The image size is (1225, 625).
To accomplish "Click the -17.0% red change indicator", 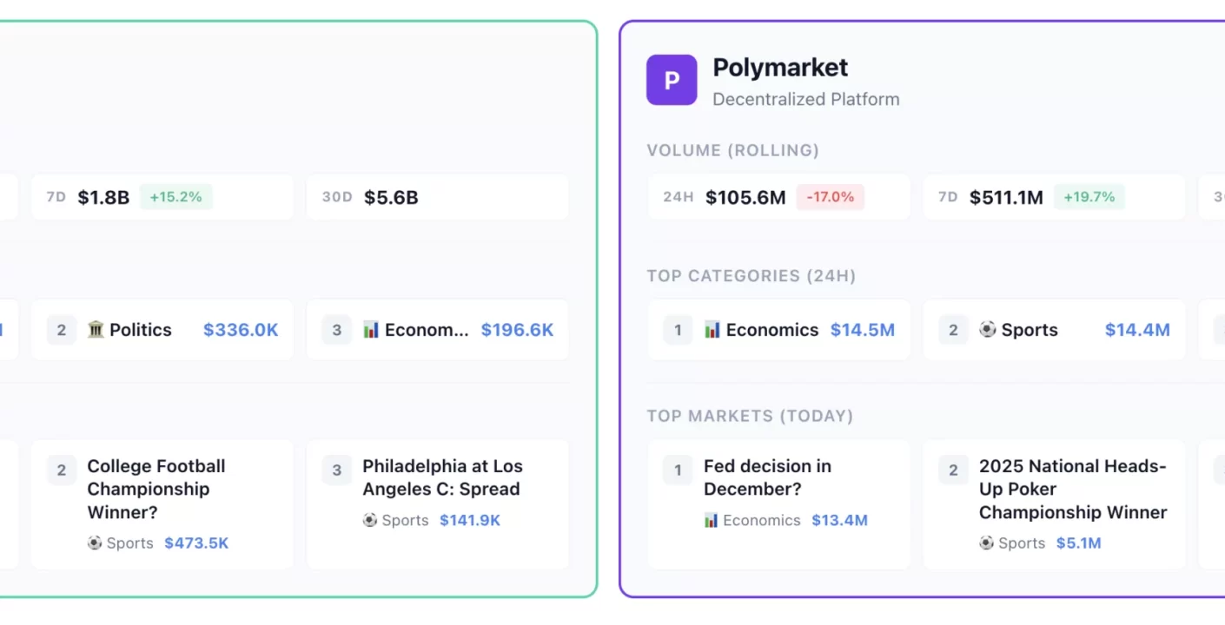I will (x=831, y=197).
